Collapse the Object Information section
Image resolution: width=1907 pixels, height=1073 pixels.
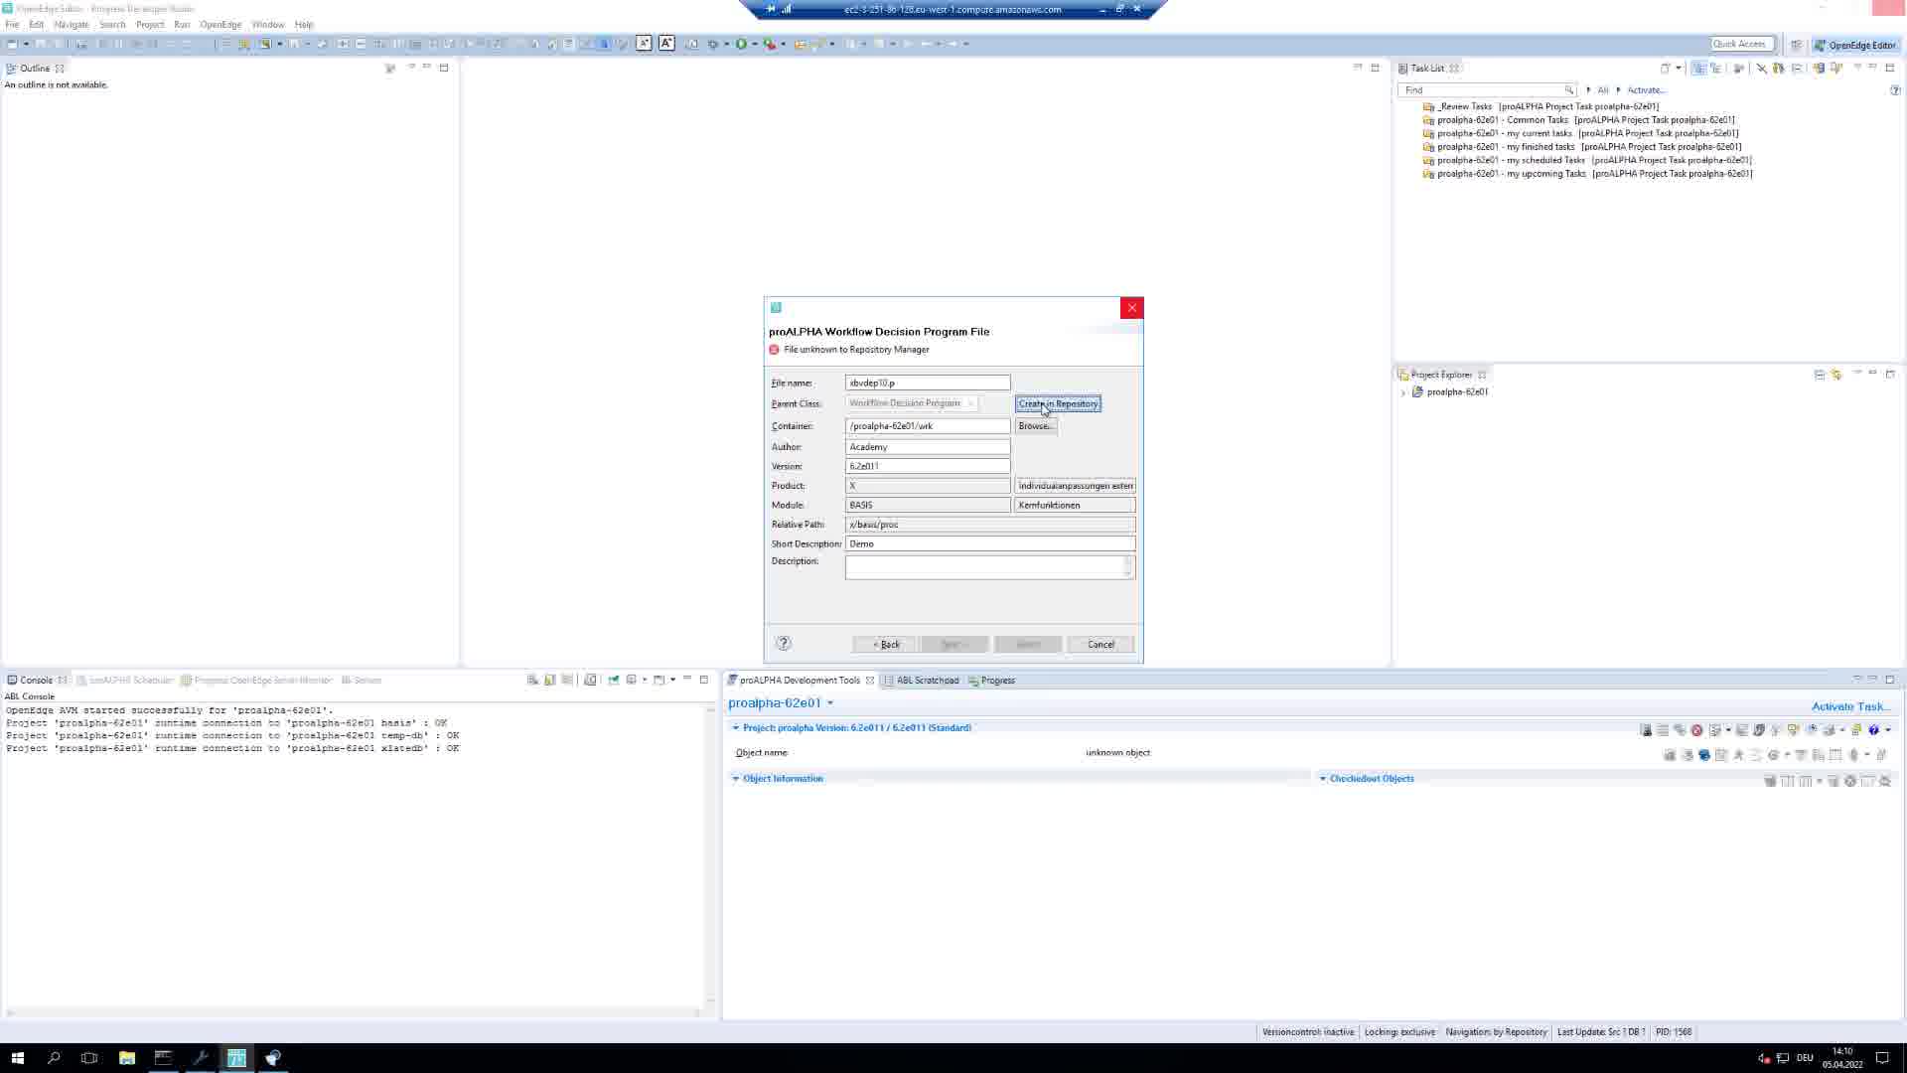736,779
